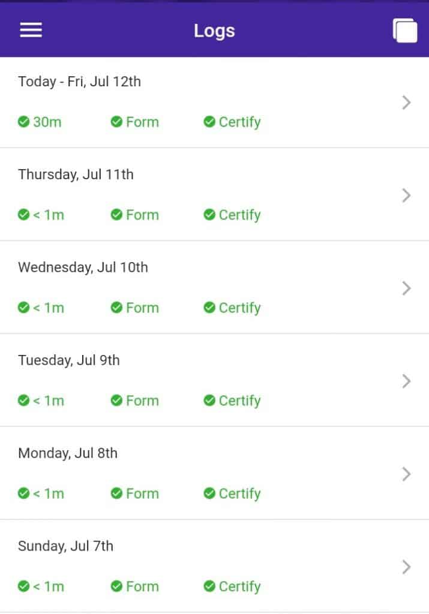
Task: Click the Form check icon for Tuesday, Jul 9th
Action: click(x=116, y=401)
